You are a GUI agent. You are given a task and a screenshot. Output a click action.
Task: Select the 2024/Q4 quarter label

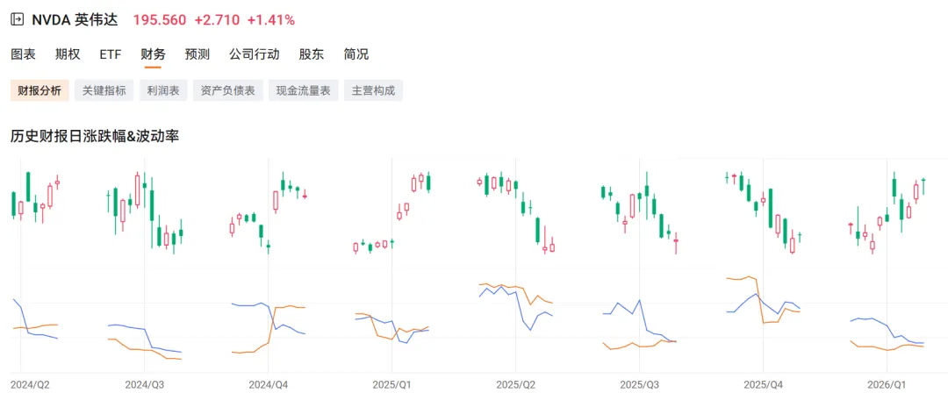click(269, 384)
